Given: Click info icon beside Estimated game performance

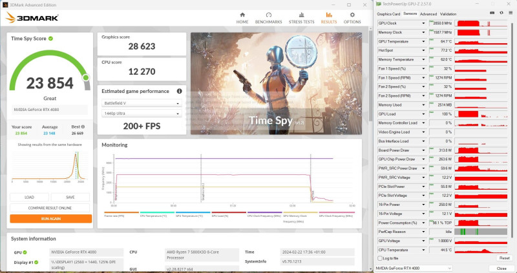Looking at the screenshot, I should (x=180, y=91).
